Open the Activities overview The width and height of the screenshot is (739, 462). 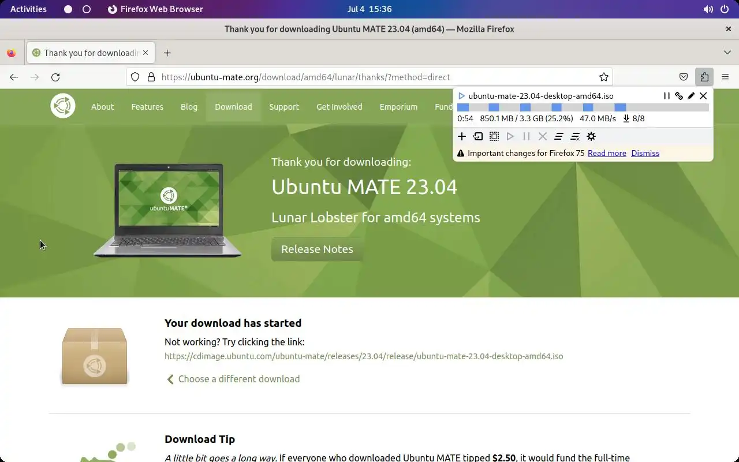tap(28, 9)
